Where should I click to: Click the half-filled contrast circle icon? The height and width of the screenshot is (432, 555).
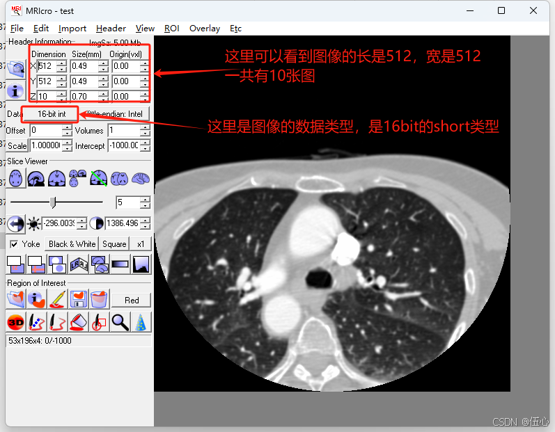96,223
